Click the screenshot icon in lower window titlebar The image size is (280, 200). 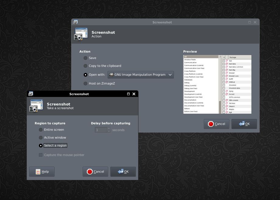coord(31,94)
